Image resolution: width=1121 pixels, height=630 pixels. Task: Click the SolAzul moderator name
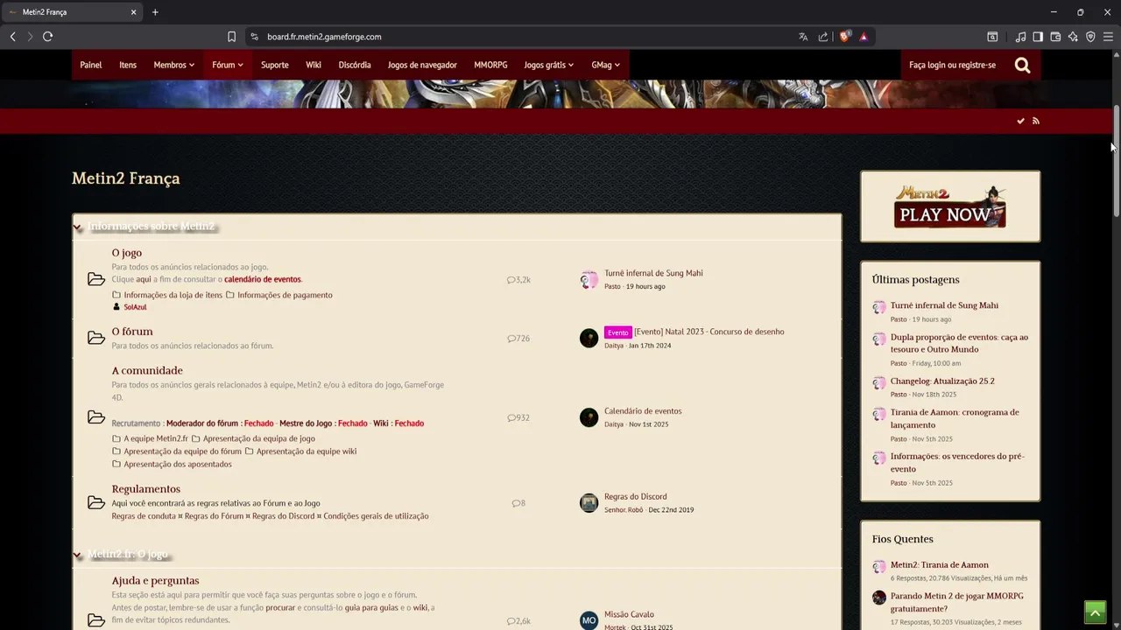point(135,307)
